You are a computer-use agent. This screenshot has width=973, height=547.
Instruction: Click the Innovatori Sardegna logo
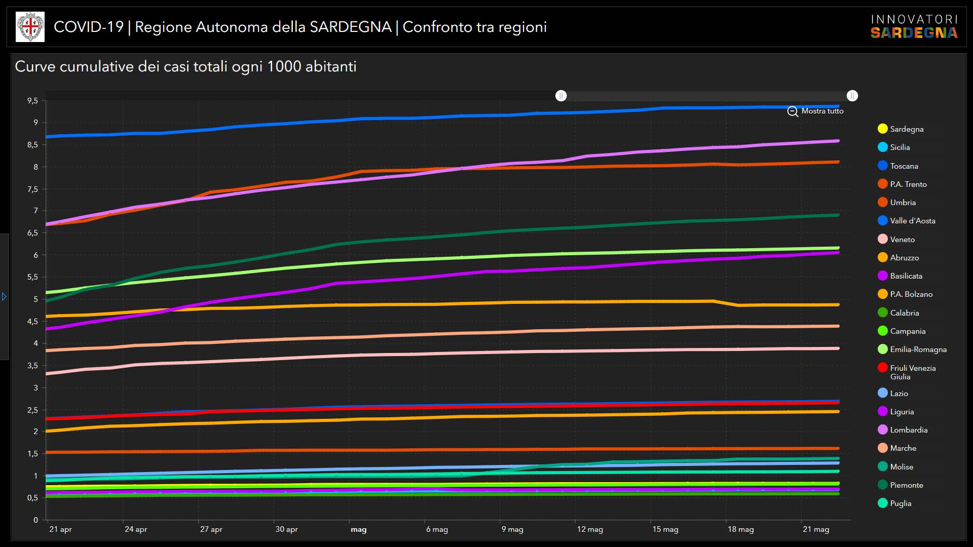click(914, 27)
